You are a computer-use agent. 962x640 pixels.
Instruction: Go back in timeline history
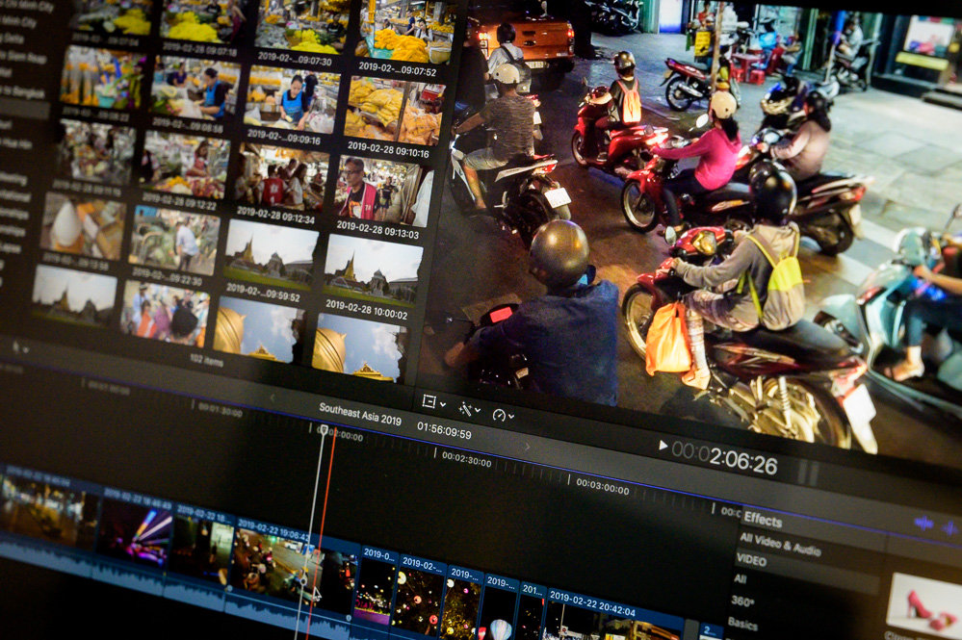pos(273,397)
